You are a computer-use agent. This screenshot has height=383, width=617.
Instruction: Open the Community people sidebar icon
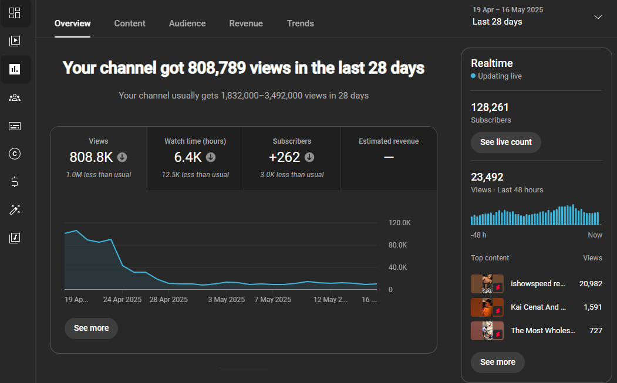[x=15, y=97]
